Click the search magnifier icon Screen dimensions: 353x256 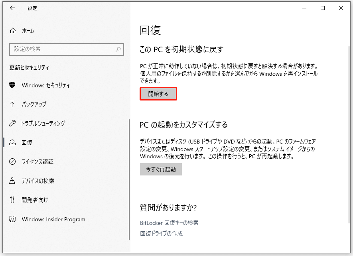pos(118,49)
